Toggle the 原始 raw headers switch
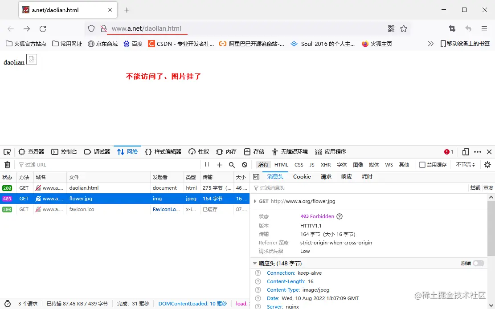Image resolution: width=495 pixels, height=309 pixels. tap(479, 263)
